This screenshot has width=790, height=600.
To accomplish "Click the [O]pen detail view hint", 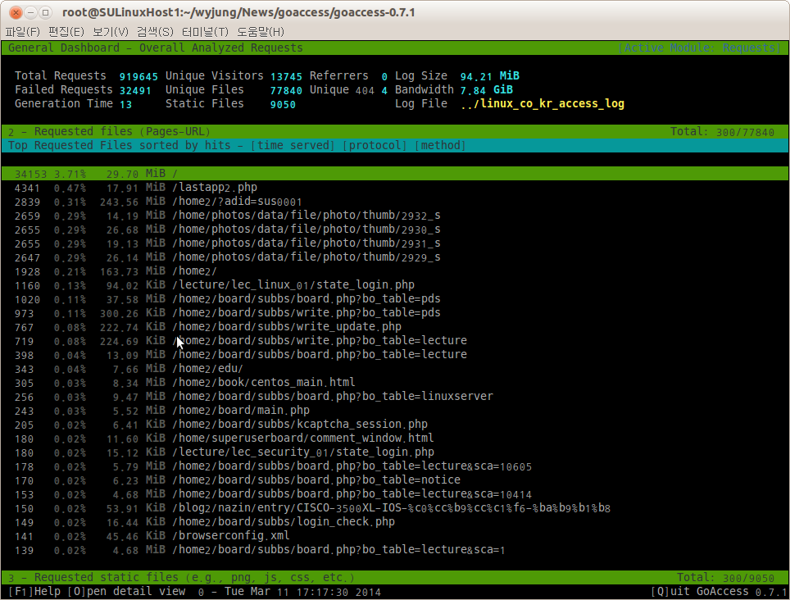I will pyautogui.click(x=126, y=592).
